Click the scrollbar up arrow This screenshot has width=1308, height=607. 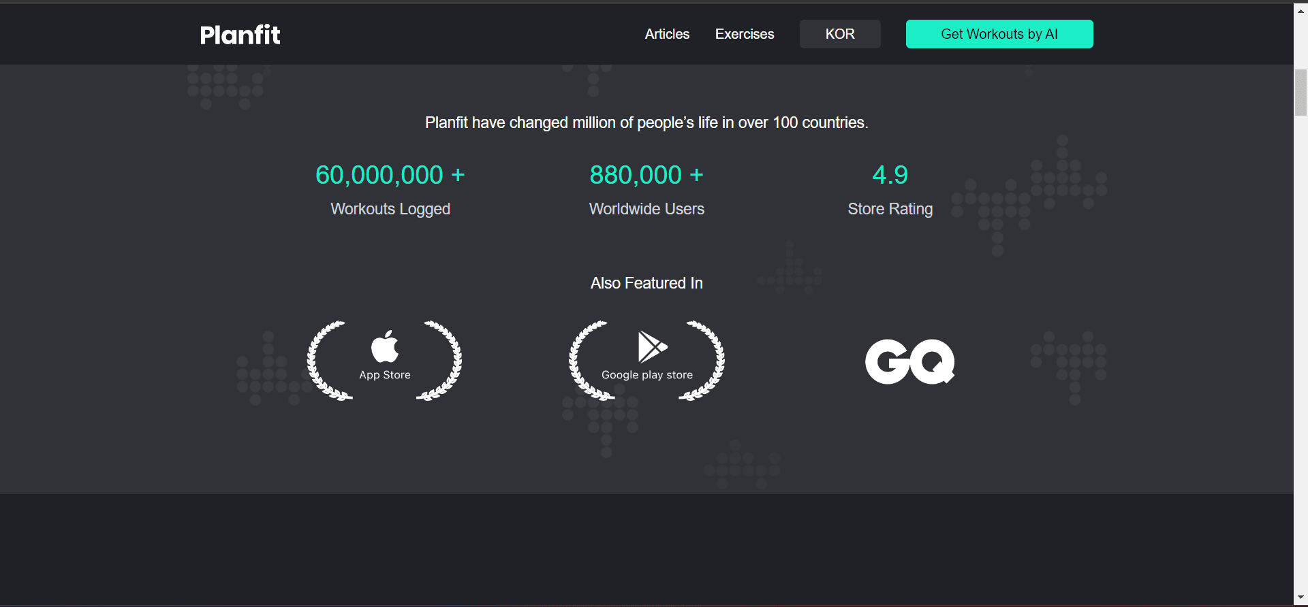[1301, 11]
